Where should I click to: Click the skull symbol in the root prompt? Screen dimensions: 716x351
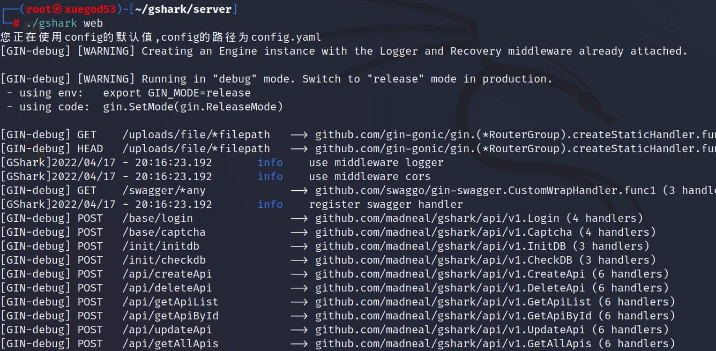tap(58, 9)
